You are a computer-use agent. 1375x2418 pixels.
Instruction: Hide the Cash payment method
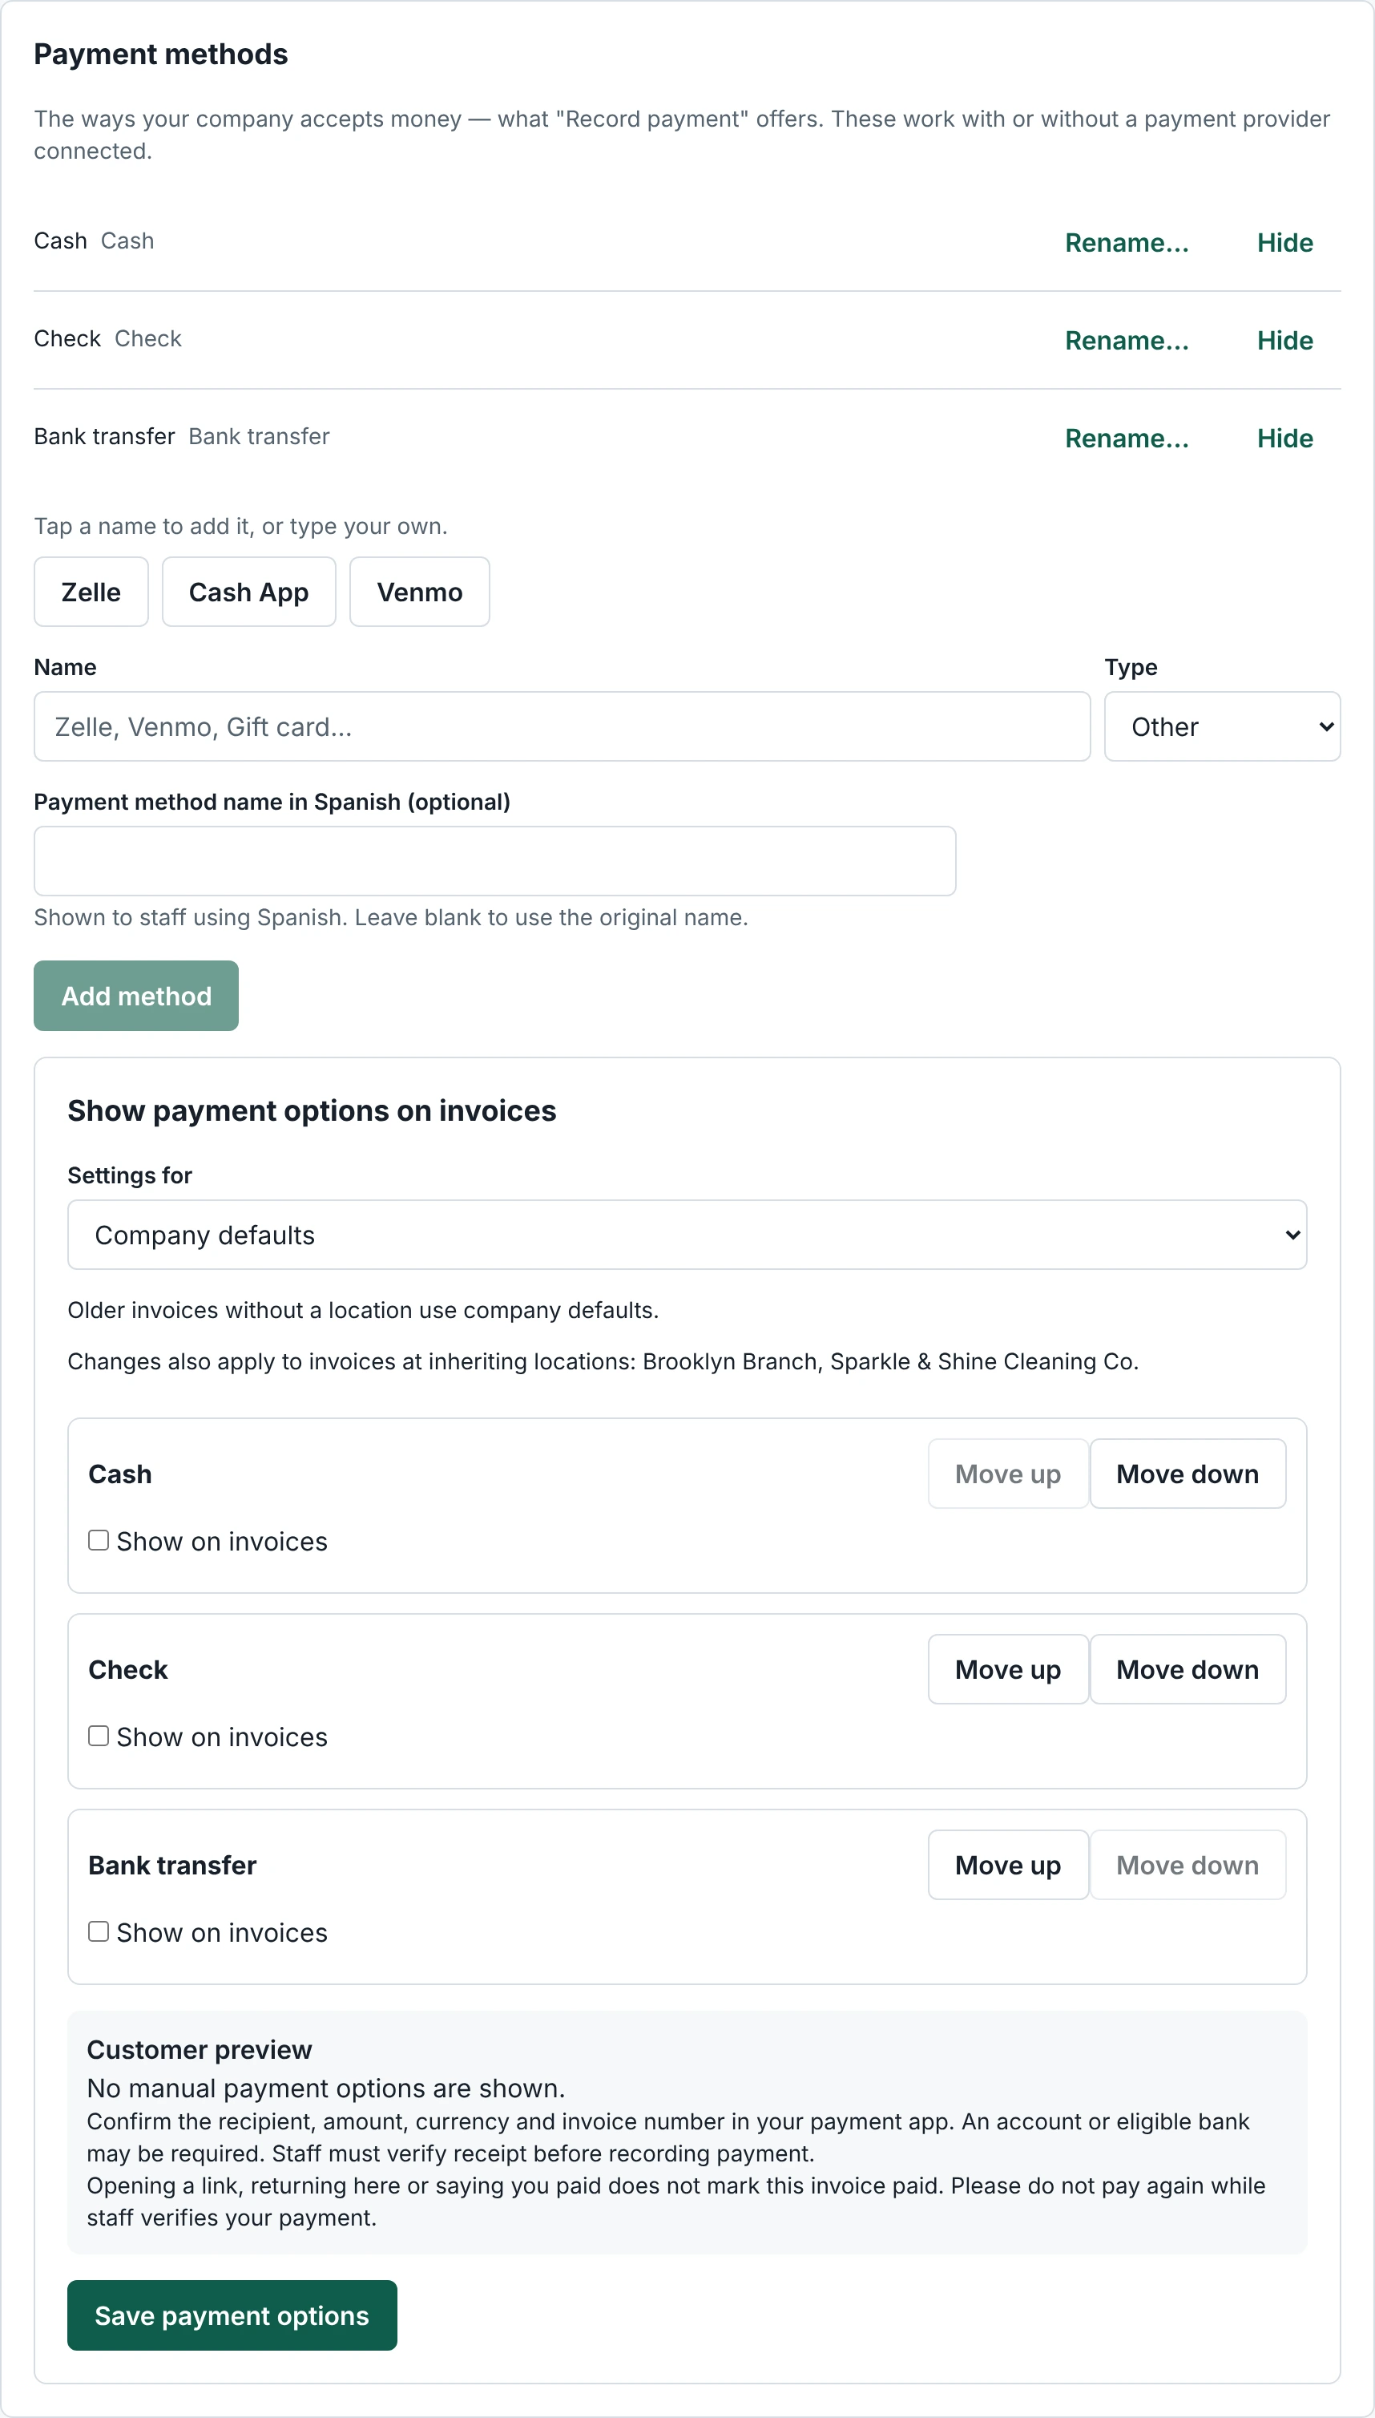[x=1284, y=243]
